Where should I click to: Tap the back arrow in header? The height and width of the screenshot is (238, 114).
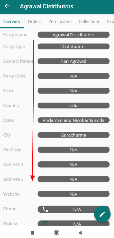pyautogui.click(x=7, y=6)
